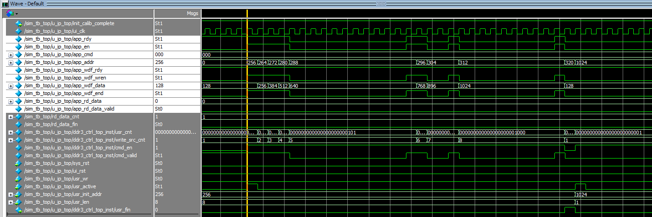Viewport: 652px width, 217px height.
Task: Click the cmd_valid signal icon
Action: click(18, 155)
